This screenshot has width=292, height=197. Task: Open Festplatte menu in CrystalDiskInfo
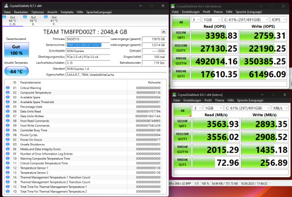click(x=67, y=12)
